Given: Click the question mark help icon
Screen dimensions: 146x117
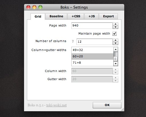Looking at the screenshot, I should click(73, 41).
